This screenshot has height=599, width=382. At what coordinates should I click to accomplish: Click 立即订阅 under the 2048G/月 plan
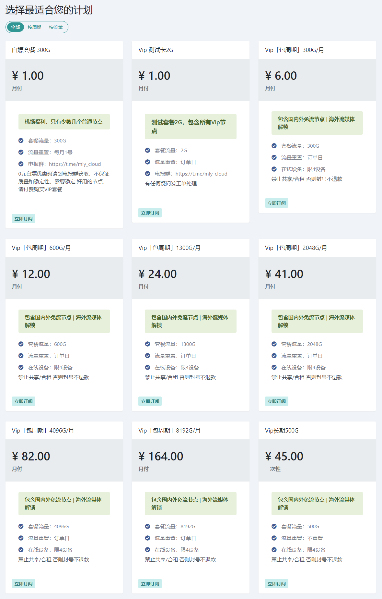pyautogui.click(x=277, y=401)
